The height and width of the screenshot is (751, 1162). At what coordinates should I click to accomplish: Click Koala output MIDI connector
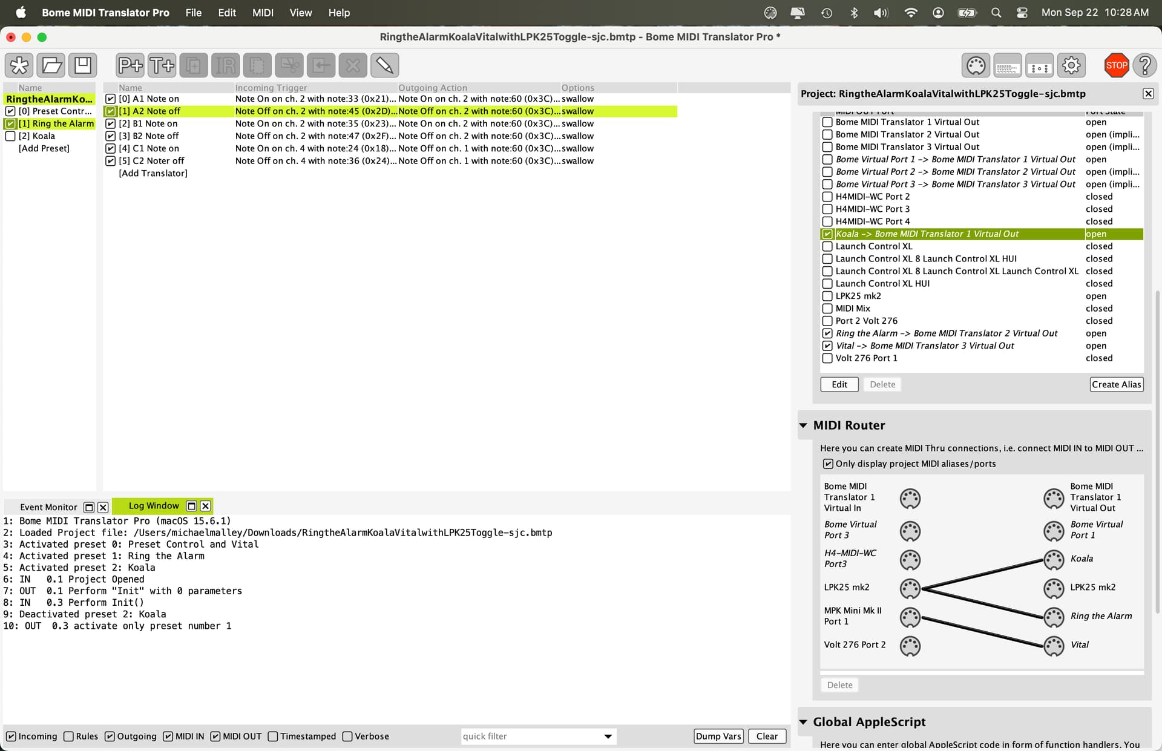1054,560
